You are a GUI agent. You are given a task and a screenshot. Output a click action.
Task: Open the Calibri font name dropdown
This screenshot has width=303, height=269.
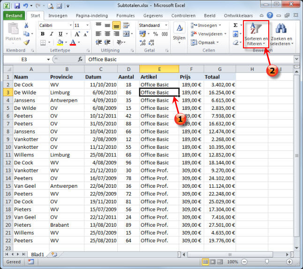(70, 25)
